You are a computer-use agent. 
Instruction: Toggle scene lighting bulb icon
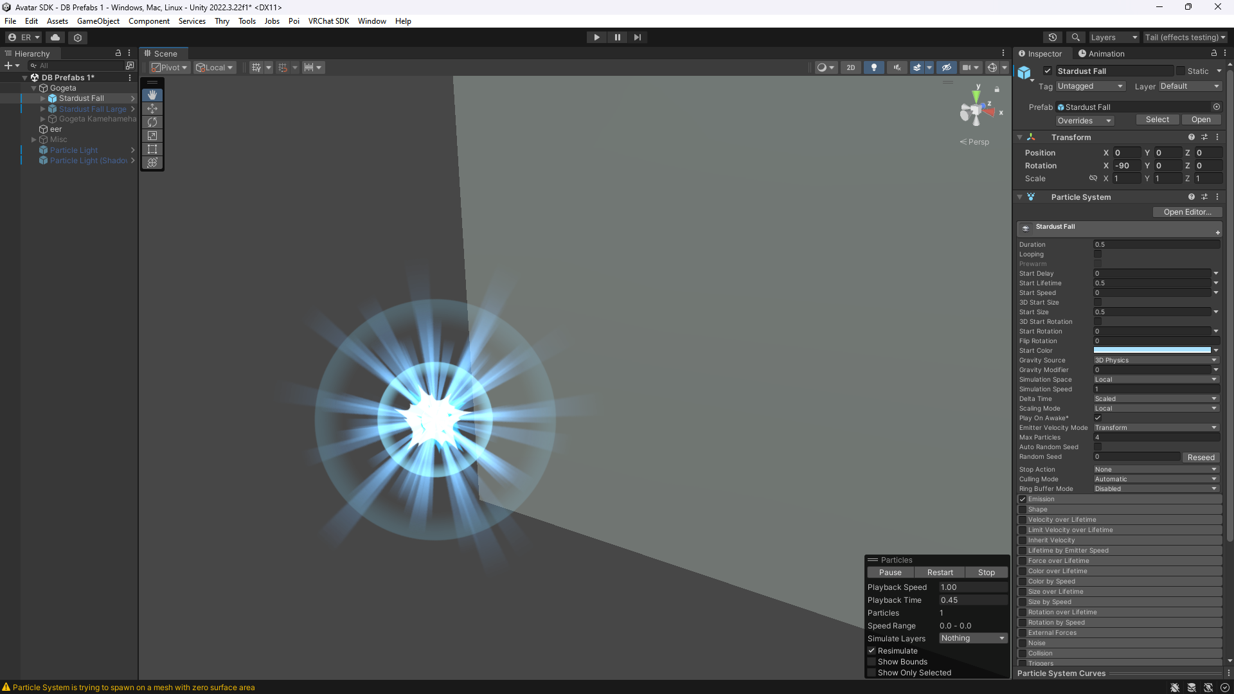(x=873, y=67)
